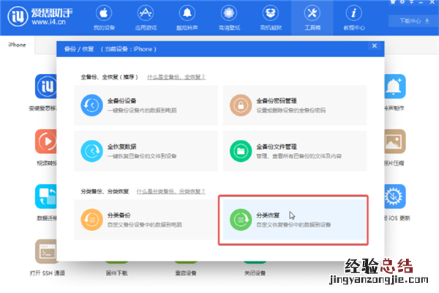This screenshot has width=439, height=293.
Task: Open 教程中心 (Tutorial Center) info icon
Action: pos(354,18)
